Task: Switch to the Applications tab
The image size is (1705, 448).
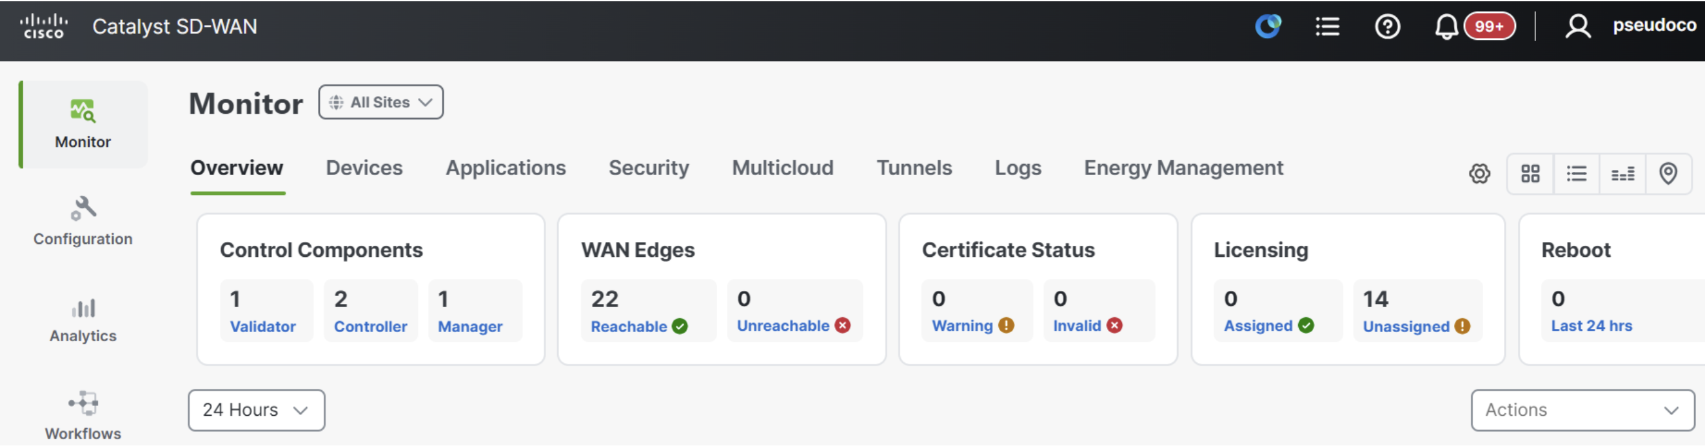Action: (x=506, y=168)
